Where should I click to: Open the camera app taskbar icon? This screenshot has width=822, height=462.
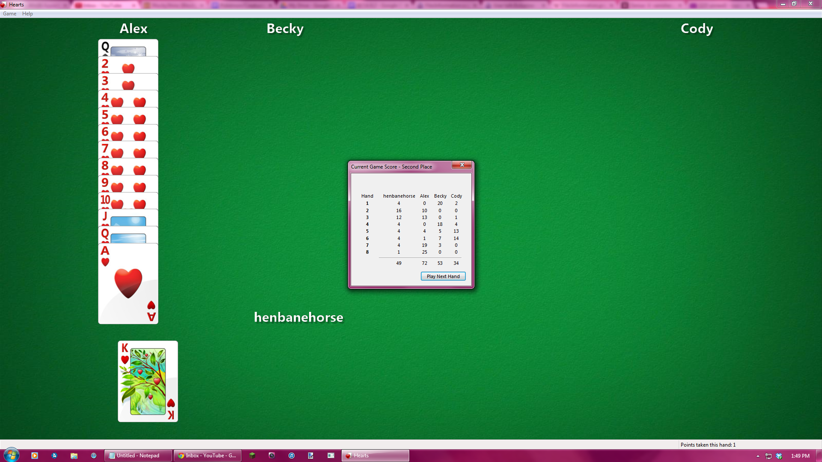coord(272,456)
